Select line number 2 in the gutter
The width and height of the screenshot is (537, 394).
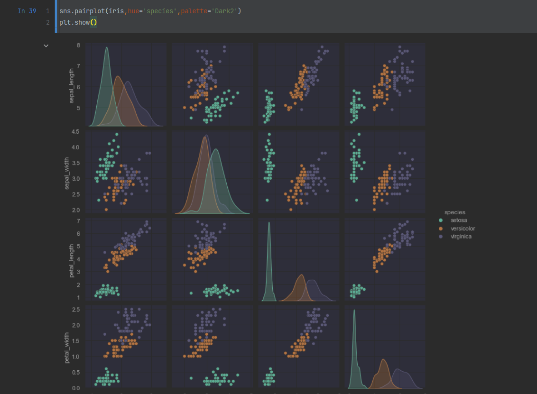coord(47,22)
